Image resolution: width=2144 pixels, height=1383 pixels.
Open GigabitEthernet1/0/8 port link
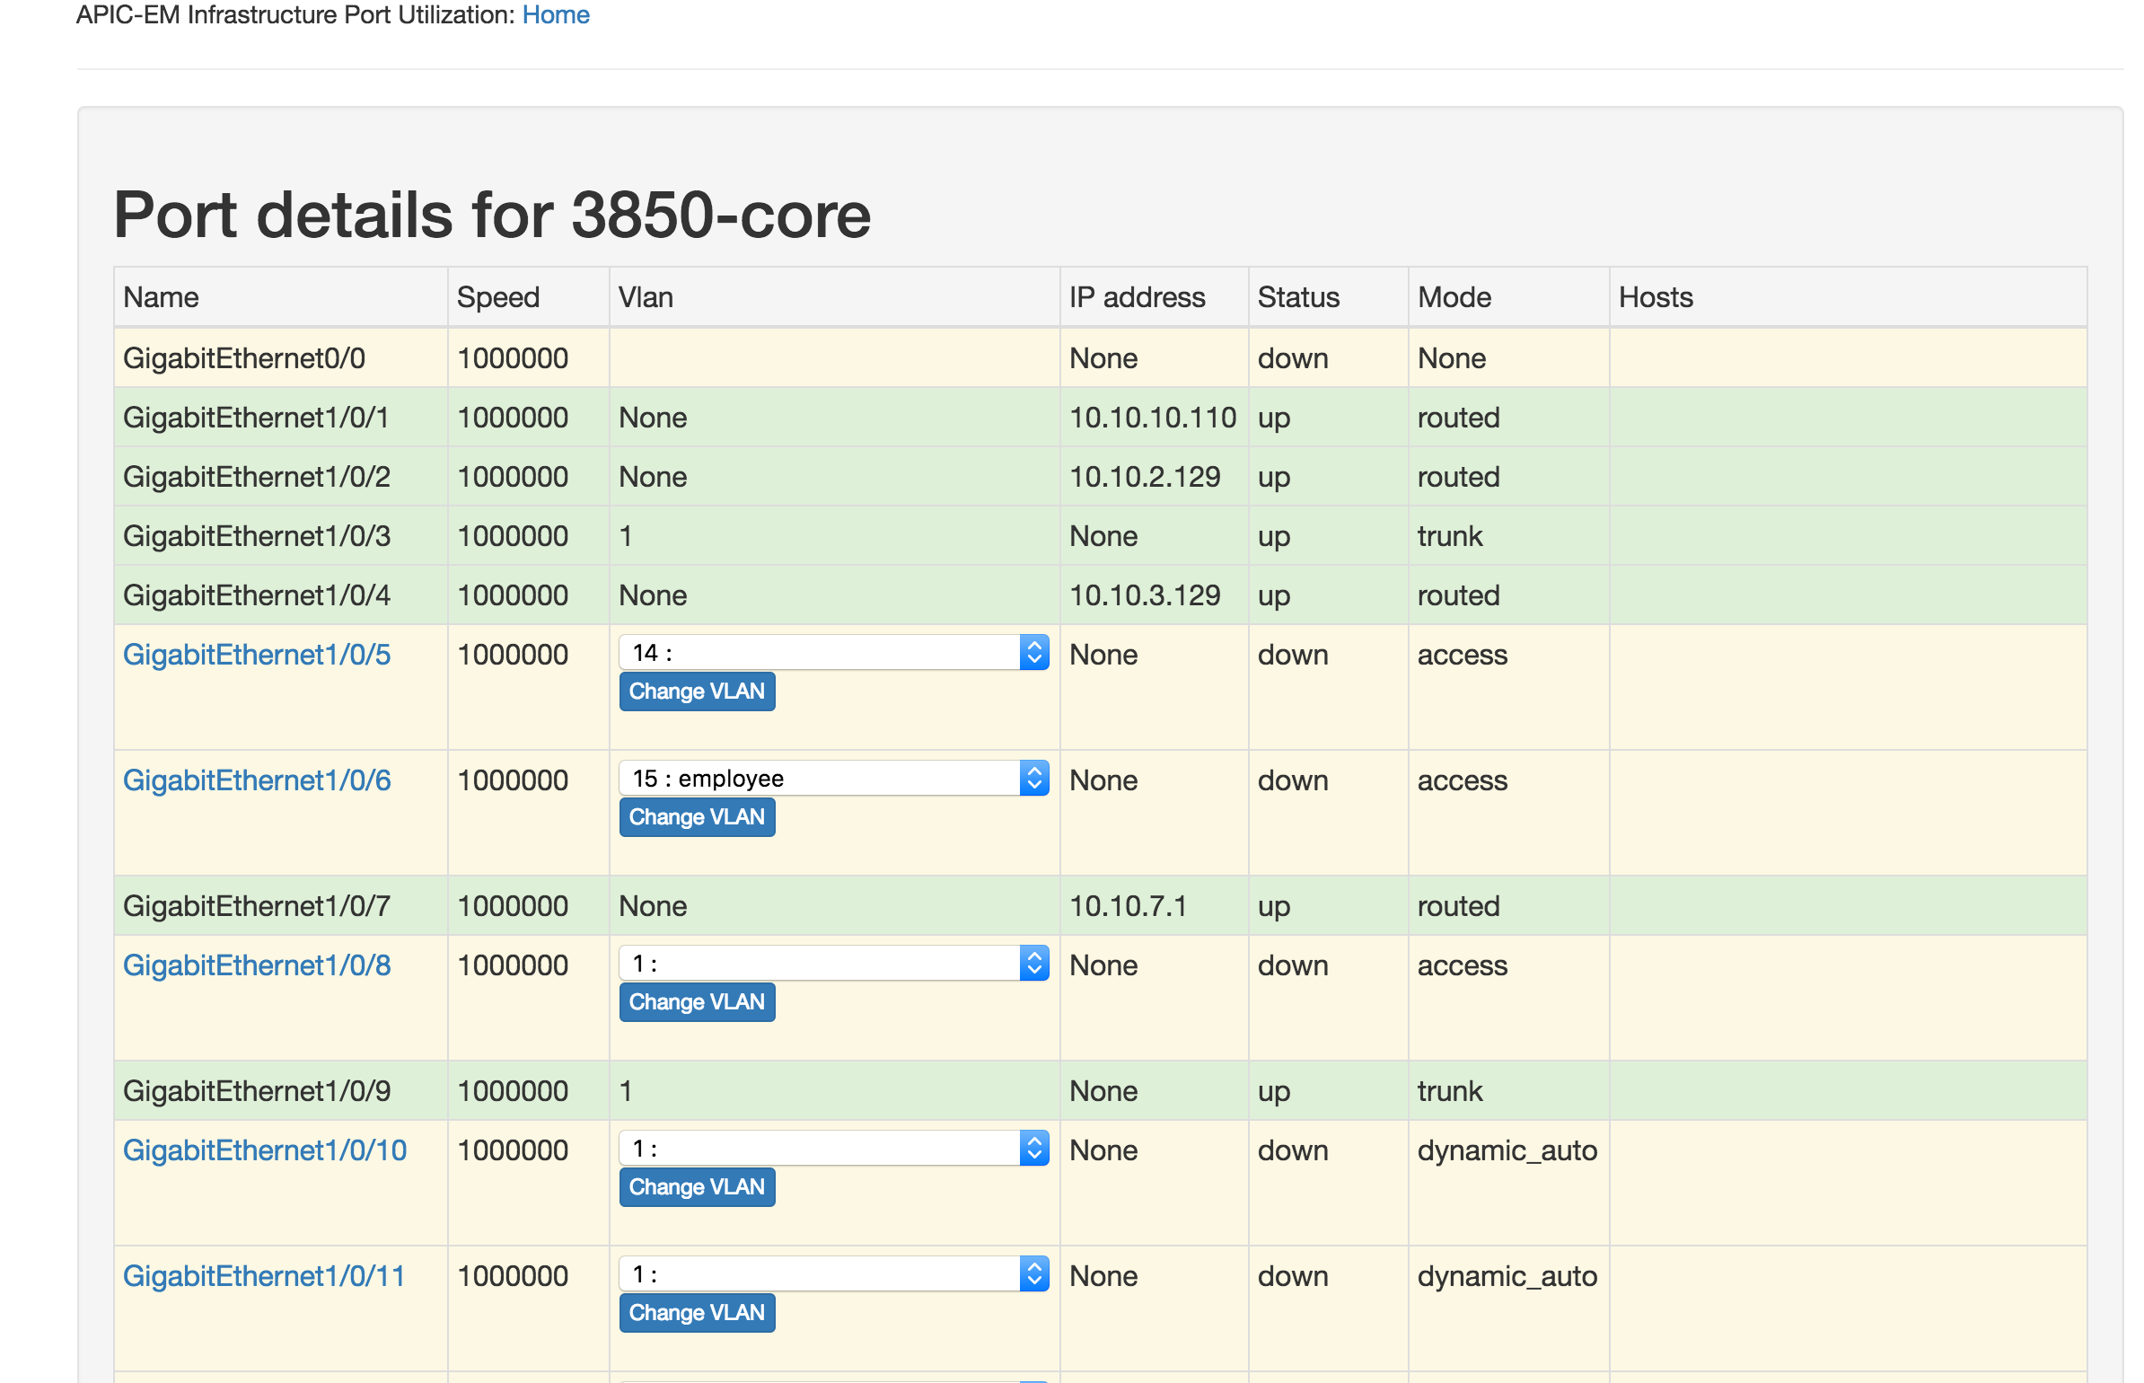257,965
